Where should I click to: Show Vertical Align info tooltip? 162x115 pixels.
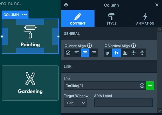point(134,46)
